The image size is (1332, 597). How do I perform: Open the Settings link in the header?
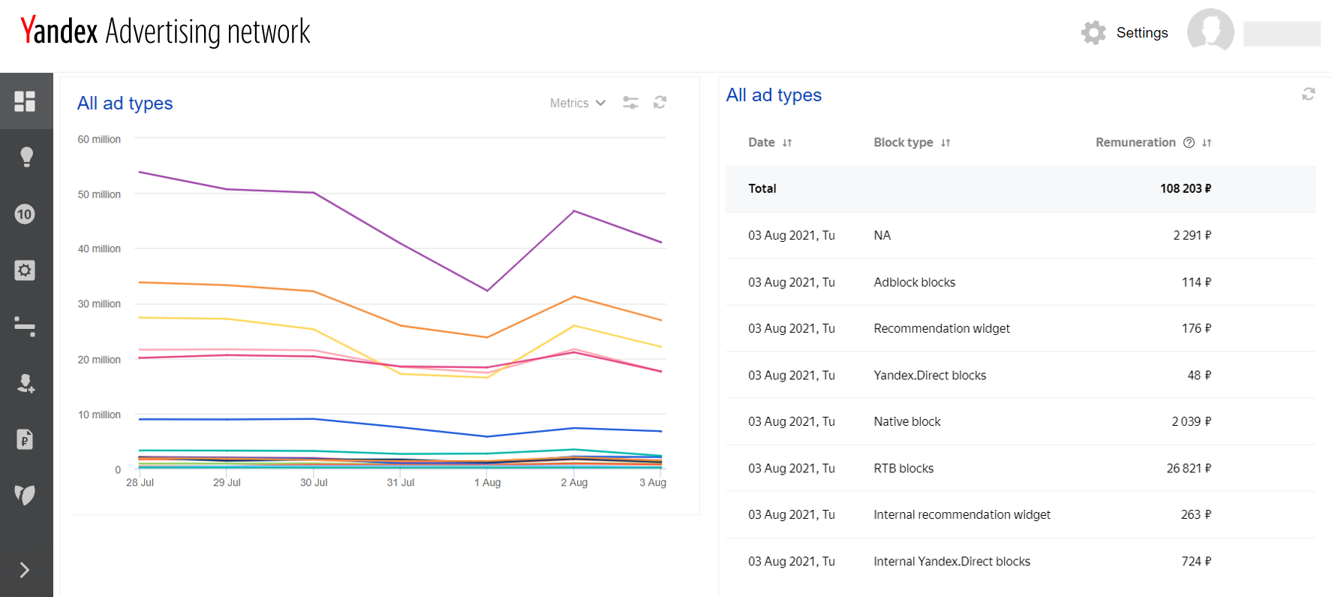point(1142,32)
